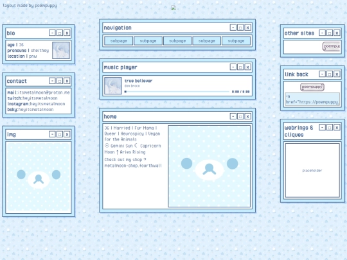347x260 pixels.
Task: Minimize the other sites window
Action: click(322, 33)
